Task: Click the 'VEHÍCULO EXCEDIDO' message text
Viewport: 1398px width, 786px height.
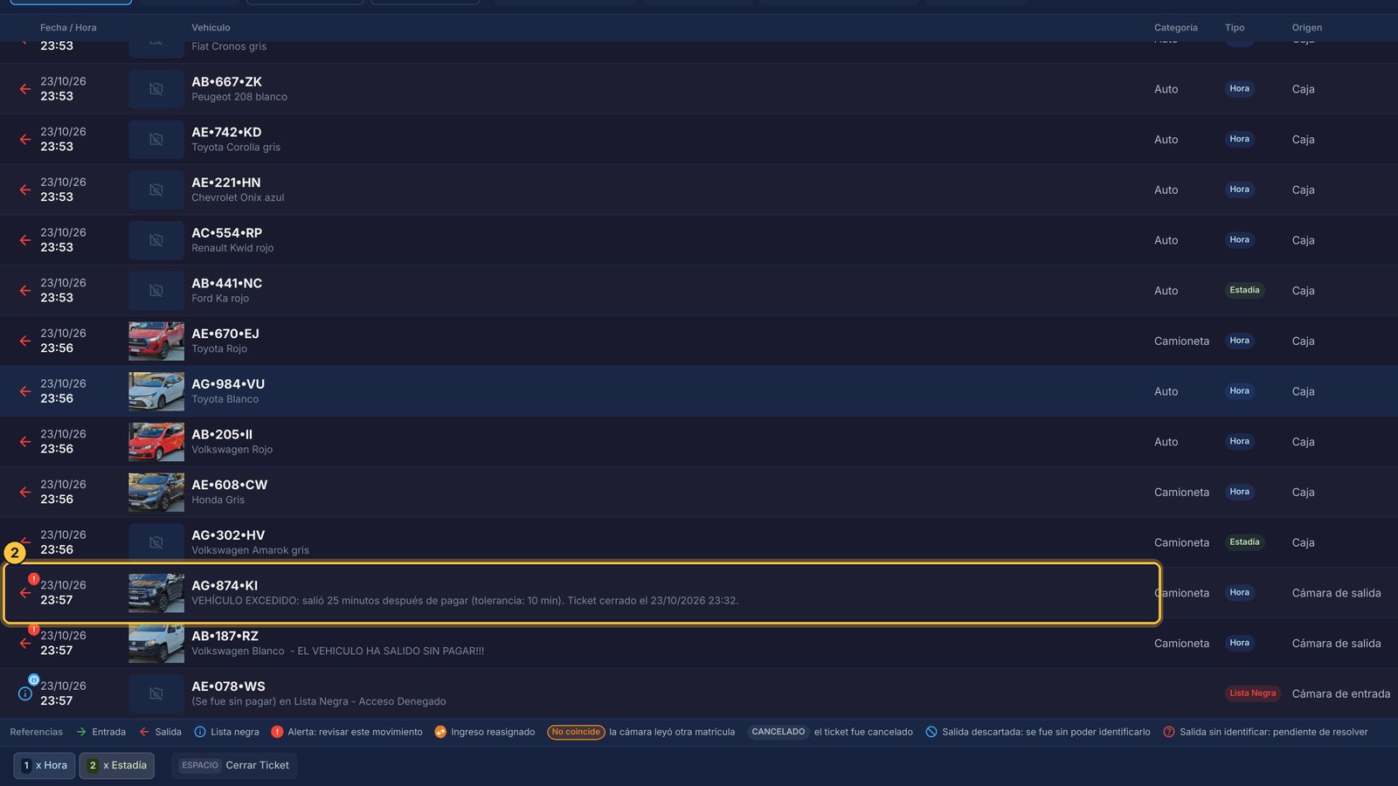Action: coord(465,601)
